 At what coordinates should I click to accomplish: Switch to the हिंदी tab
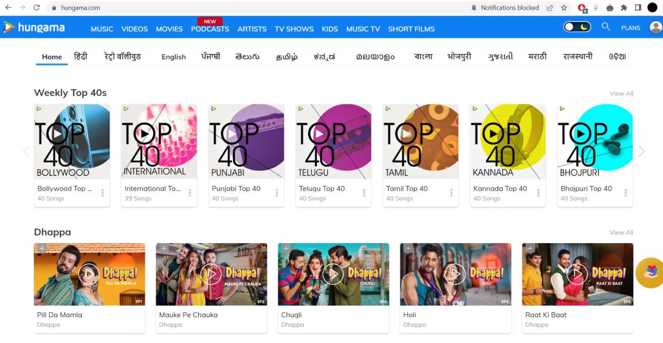coord(81,56)
